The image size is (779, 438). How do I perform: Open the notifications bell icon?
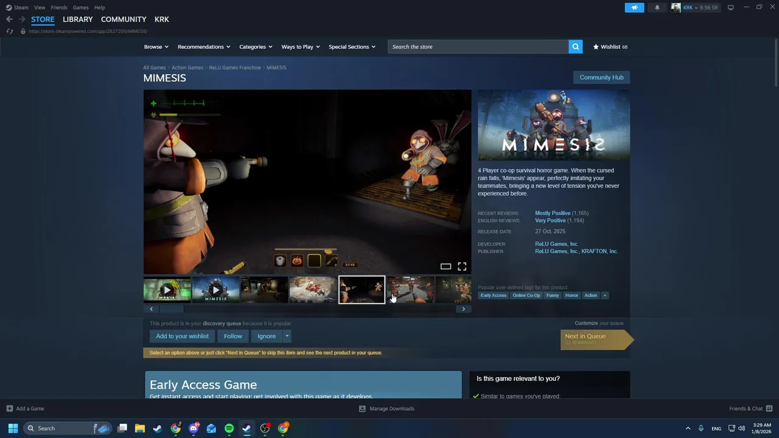[x=657, y=7]
